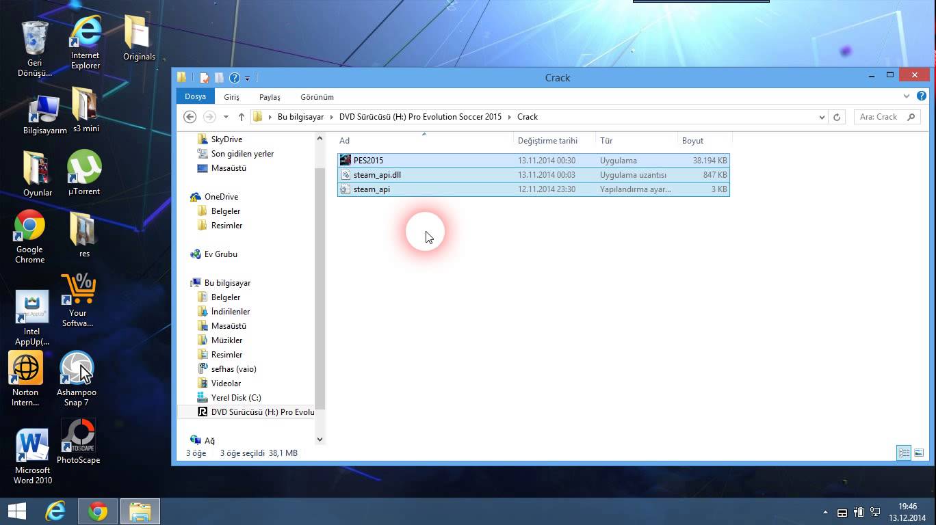Switch to details view in the status bar
Viewport: 936px width, 525px height.
coord(904,453)
